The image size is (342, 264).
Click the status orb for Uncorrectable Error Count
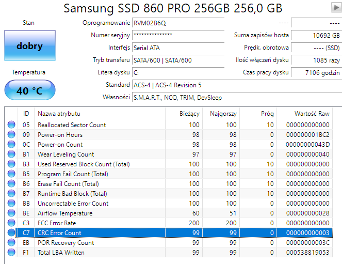click(11, 203)
